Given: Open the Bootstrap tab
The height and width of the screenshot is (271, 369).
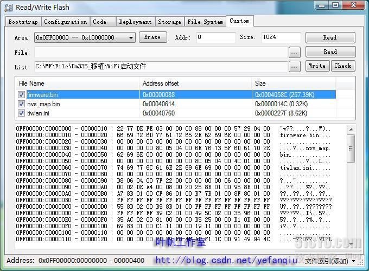Looking at the screenshot, I should click(23, 22).
